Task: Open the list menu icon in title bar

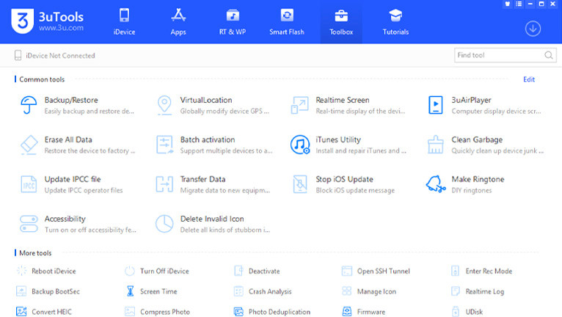Action: pyautogui.click(x=519, y=4)
